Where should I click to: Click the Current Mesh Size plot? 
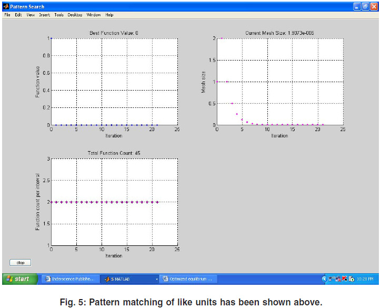(x=279, y=82)
